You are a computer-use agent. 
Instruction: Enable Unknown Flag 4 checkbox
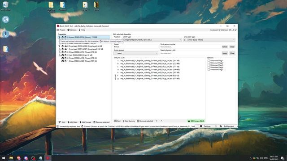pyautogui.click(x=209, y=68)
